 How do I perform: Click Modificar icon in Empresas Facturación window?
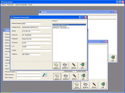tap(65, 65)
